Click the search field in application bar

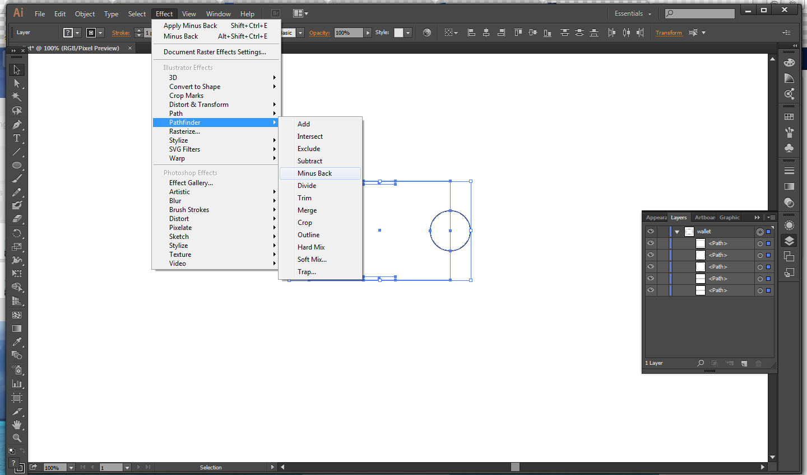tap(699, 13)
